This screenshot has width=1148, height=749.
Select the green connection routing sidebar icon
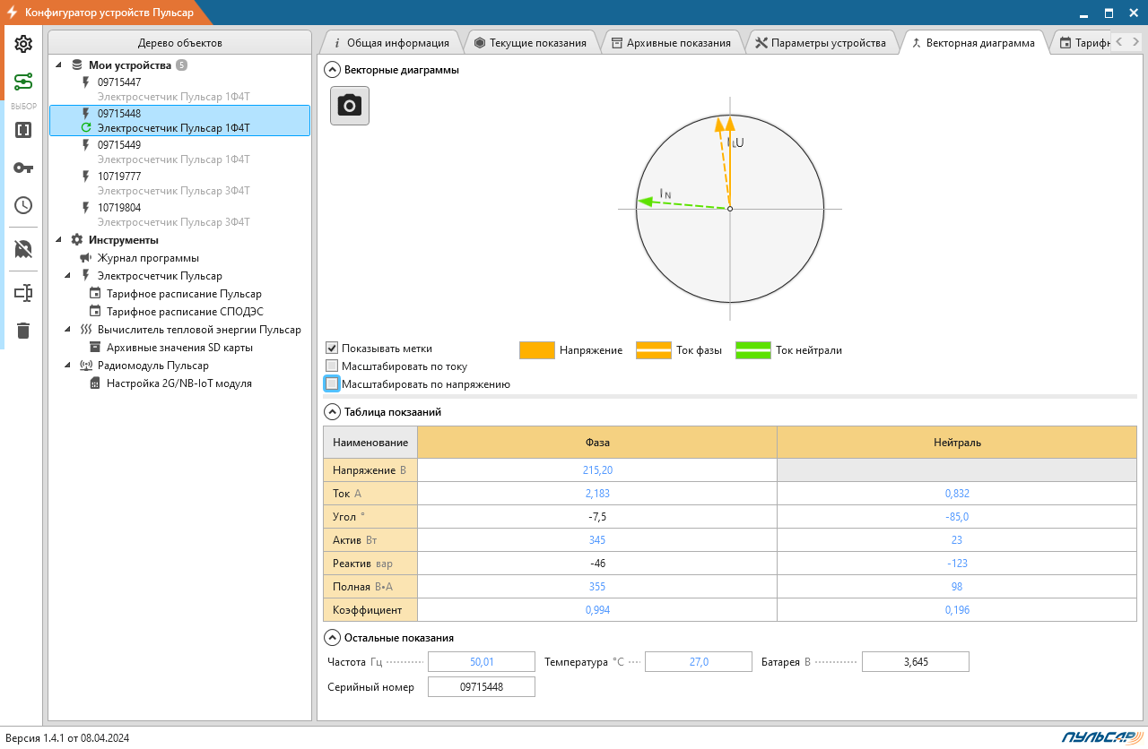[23, 82]
